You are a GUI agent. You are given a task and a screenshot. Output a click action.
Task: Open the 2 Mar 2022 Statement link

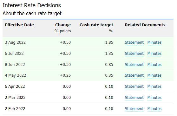coord(134,98)
